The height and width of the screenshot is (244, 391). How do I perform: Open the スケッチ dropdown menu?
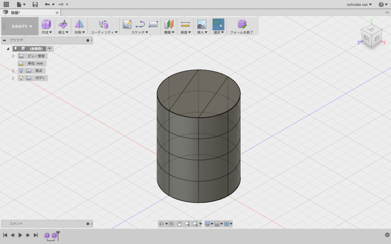[x=140, y=32]
